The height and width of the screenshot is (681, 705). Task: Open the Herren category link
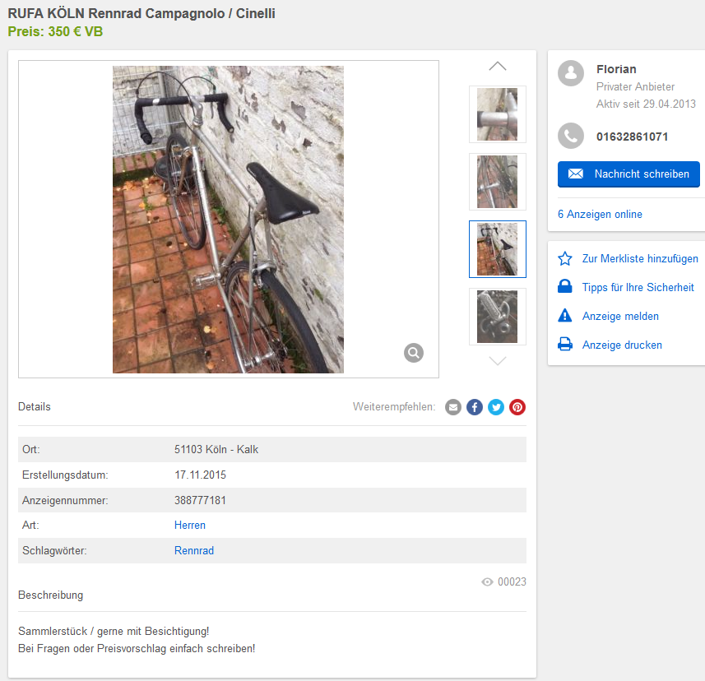point(190,525)
